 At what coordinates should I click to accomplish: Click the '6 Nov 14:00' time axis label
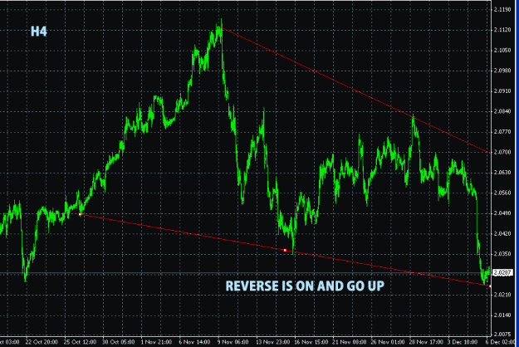coord(194,342)
